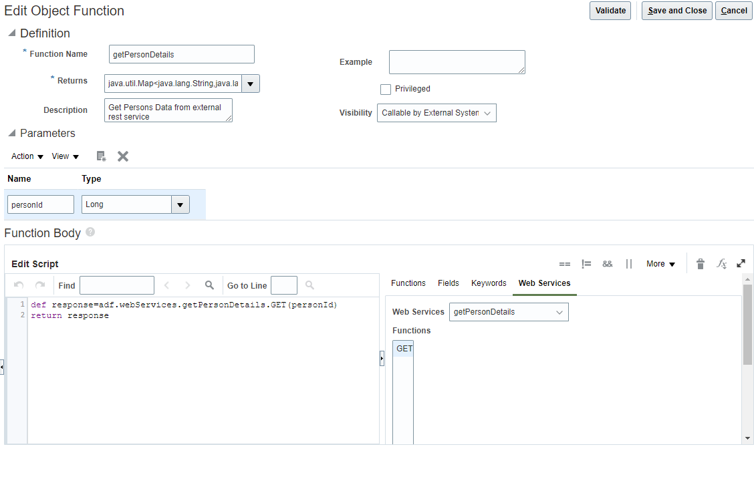Open the View menu
The width and height of the screenshot is (754, 481).
tap(66, 156)
